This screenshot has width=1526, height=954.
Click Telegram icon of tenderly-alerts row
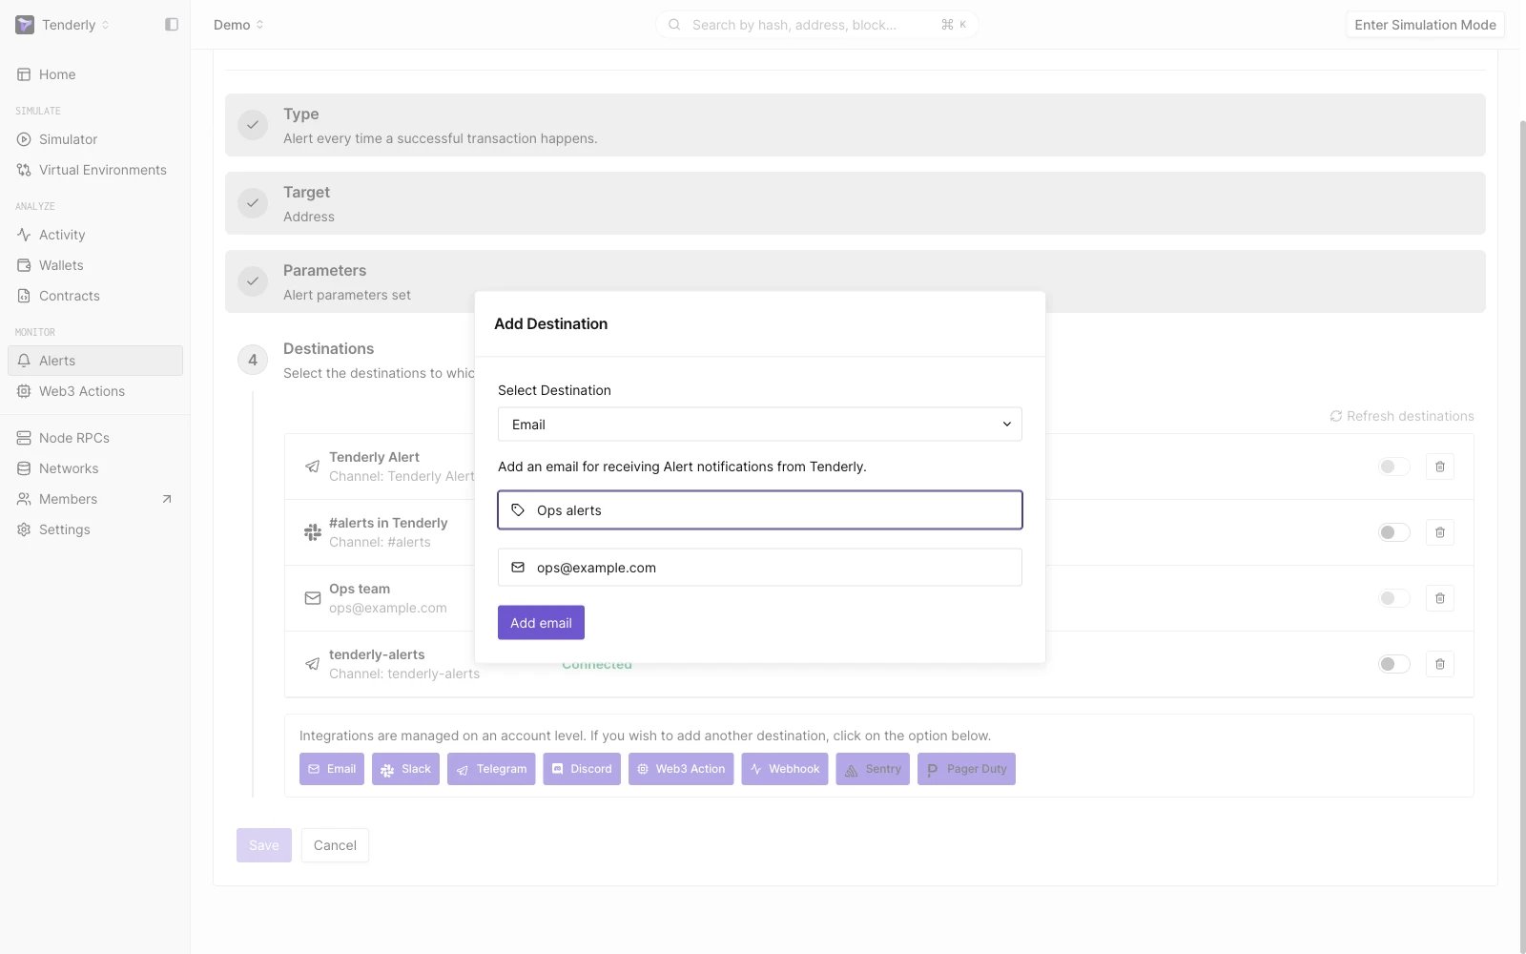click(312, 664)
